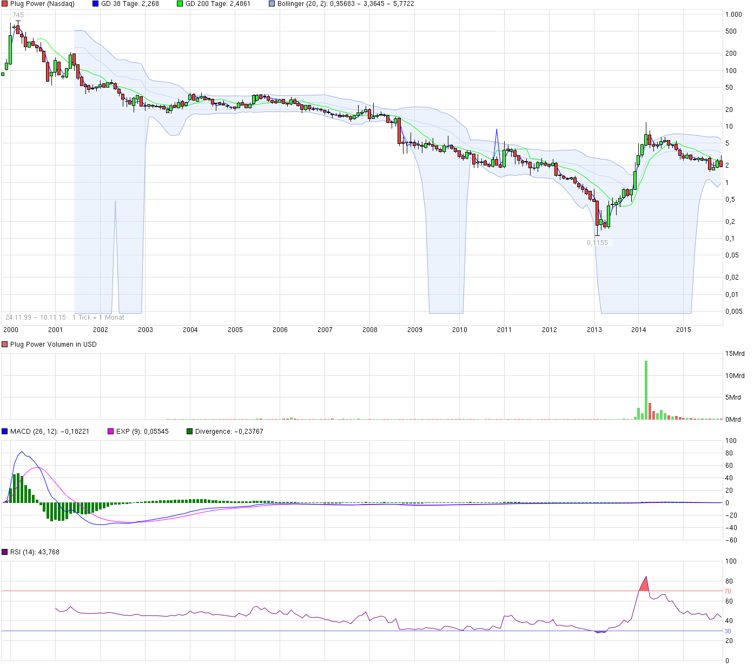Click the '500' price axis label
Screen dimensions: 754x669
pyautogui.click(x=731, y=31)
